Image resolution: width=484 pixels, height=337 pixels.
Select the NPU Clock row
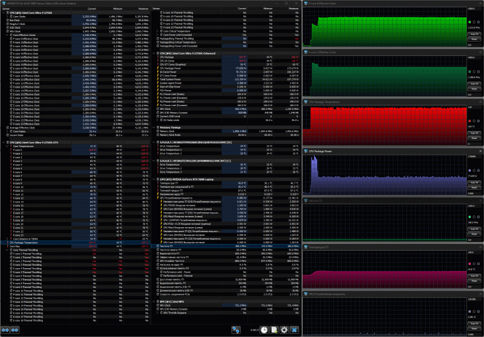click(x=226, y=305)
